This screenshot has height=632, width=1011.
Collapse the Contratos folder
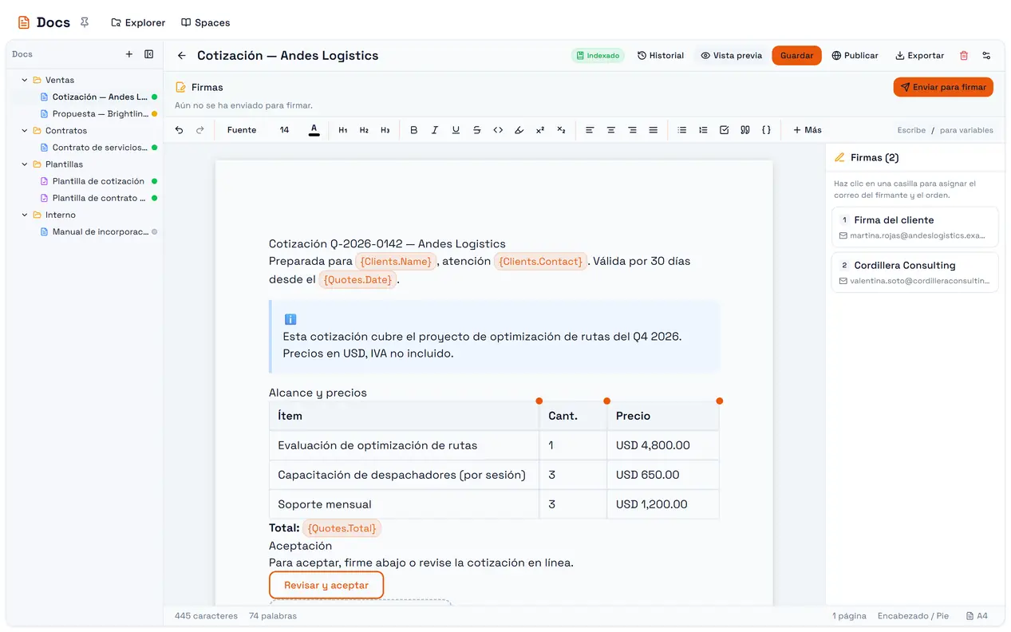pyautogui.click(x=25, y=131)
